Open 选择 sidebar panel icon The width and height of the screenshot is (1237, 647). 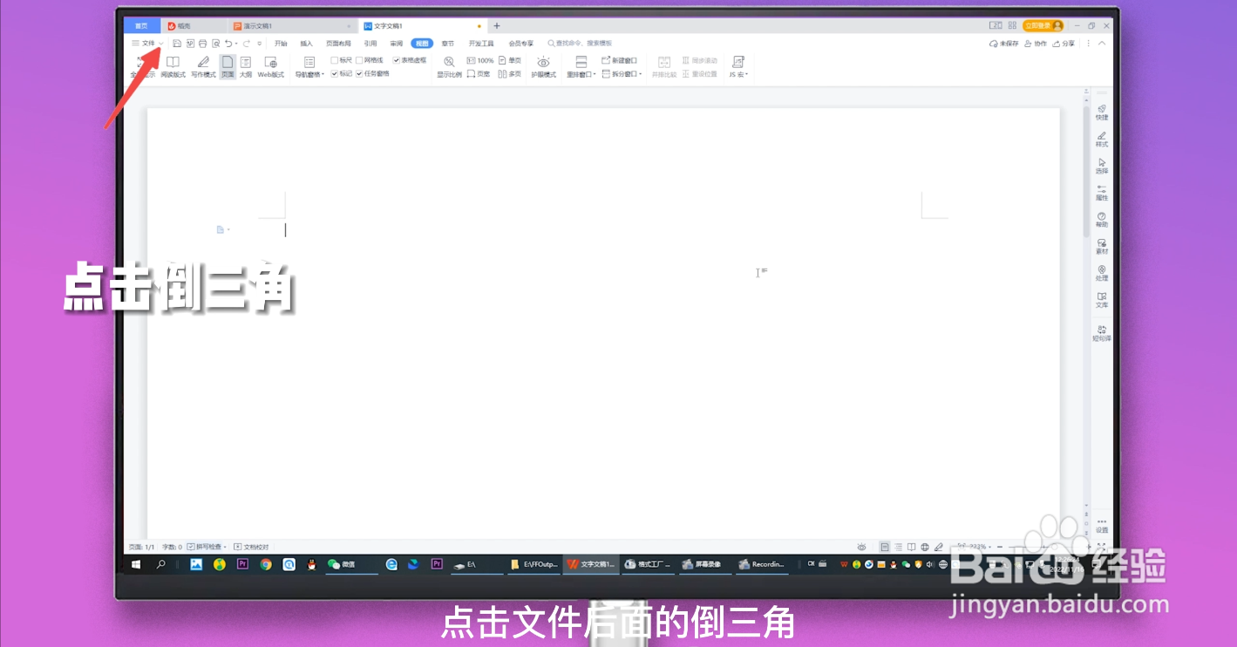click(x=1102, y=166)
